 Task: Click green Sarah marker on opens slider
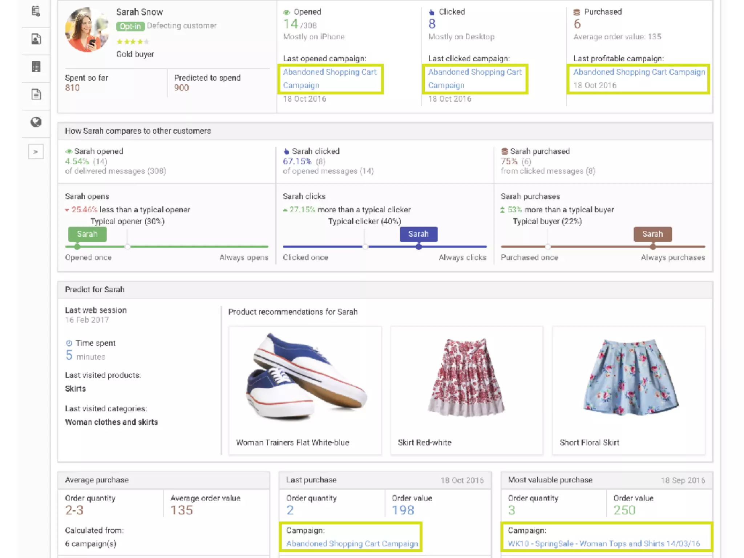(x=87, y=234)
